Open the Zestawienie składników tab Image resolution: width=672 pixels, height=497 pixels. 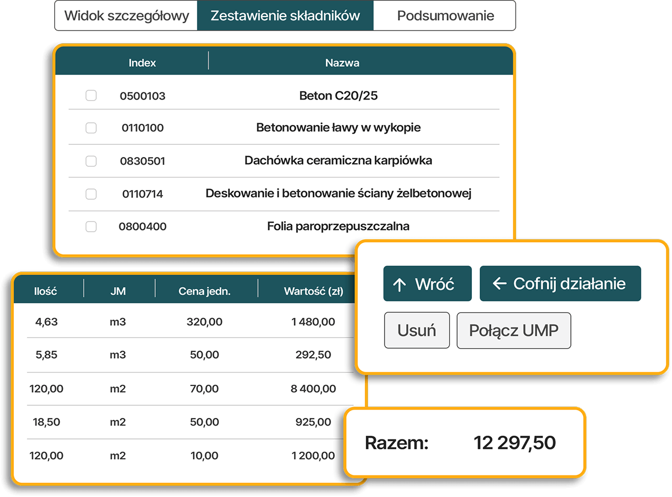pyautogui.click(x=285, y=15)
